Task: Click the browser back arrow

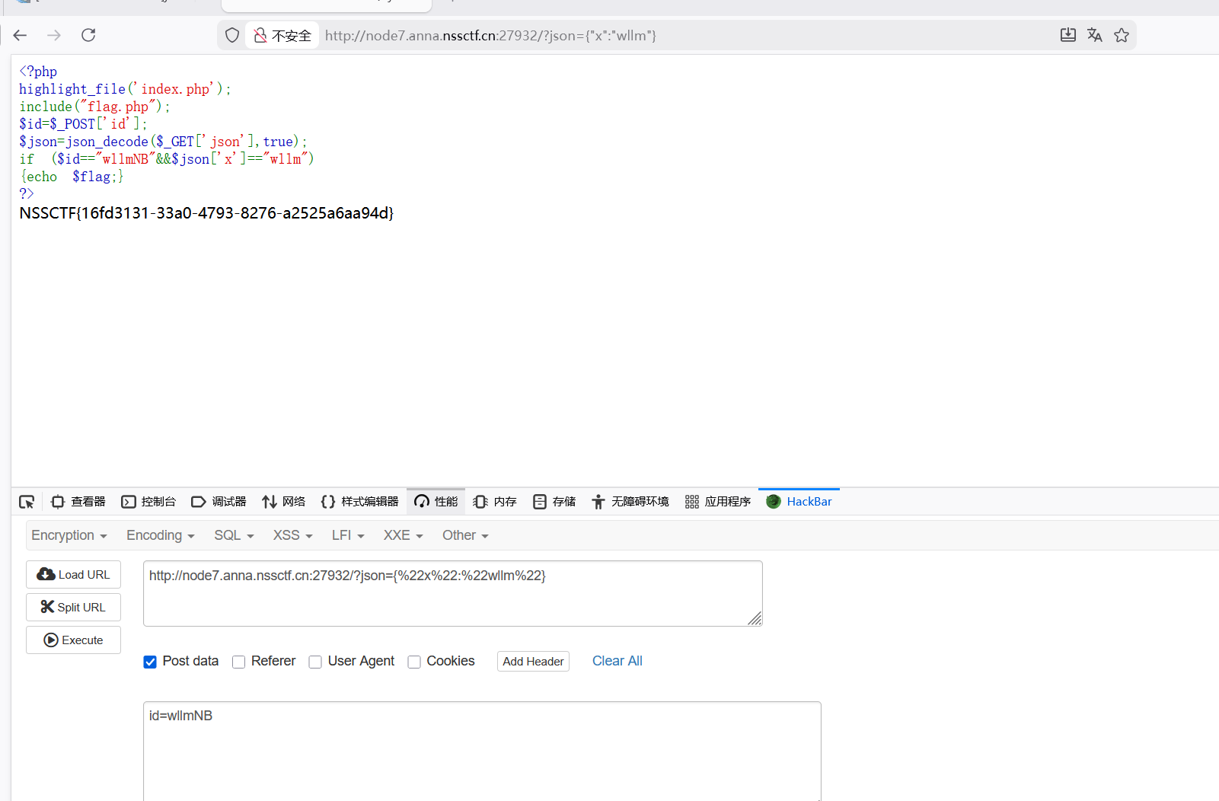Action: [x=21, y=35]
